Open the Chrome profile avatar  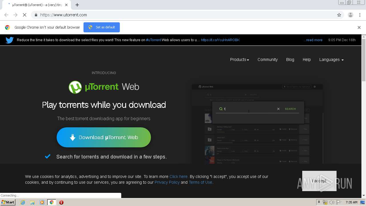coord(350,15)
